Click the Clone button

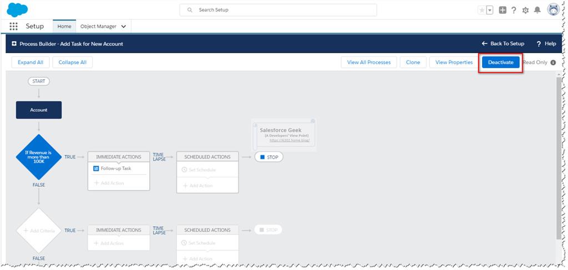[x=413, y=62]
